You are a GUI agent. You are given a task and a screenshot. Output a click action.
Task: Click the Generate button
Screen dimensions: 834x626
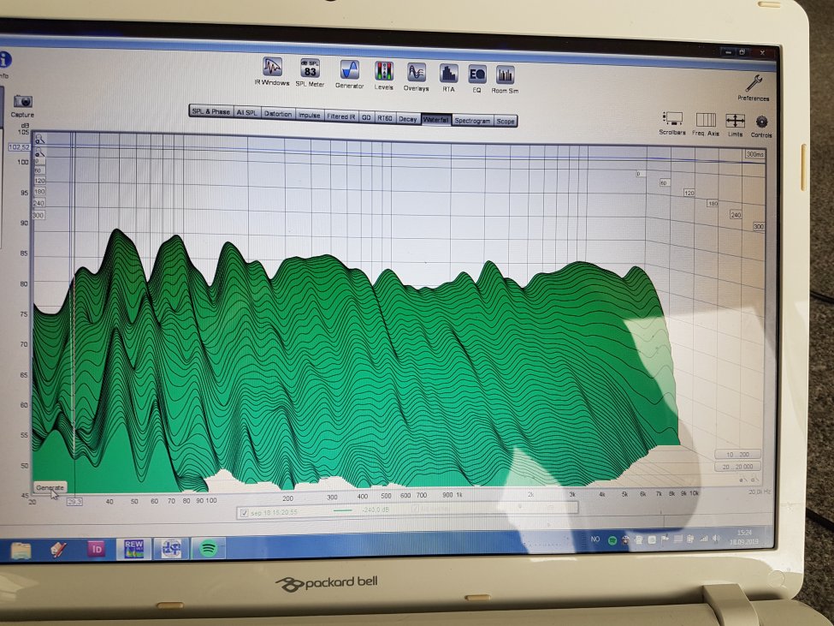[x=50, y=487]
